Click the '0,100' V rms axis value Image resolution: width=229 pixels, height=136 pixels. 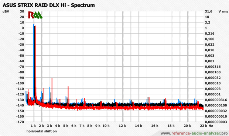[x=209, y=39]
